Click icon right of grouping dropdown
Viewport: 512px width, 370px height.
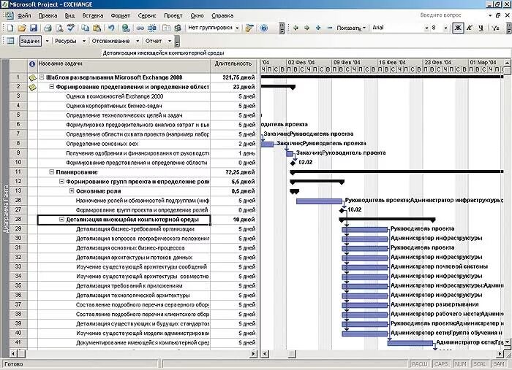point(249,28)
